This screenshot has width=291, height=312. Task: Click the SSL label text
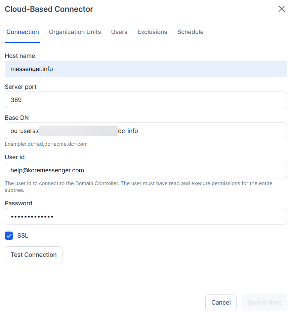[23, 236]
